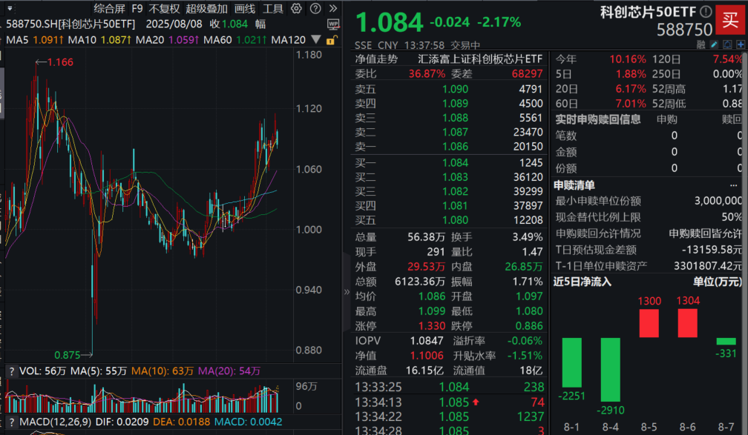This screenshot has height=435, width=748.
Task: Click the circular help icon on the top toolbar
Action: click(x=316, y=9)
